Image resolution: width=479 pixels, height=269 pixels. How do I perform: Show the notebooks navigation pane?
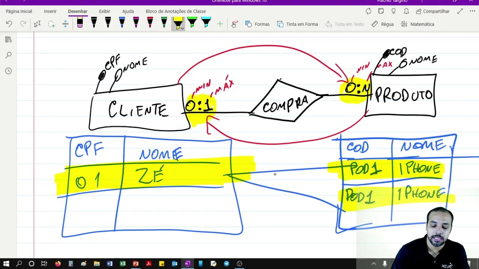[8, 40]
